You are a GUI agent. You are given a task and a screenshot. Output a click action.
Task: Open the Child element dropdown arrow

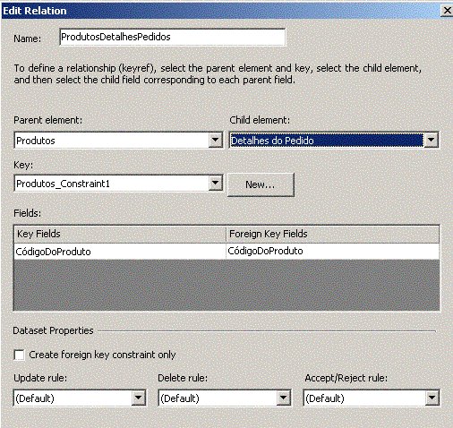(x=431, y=140)
